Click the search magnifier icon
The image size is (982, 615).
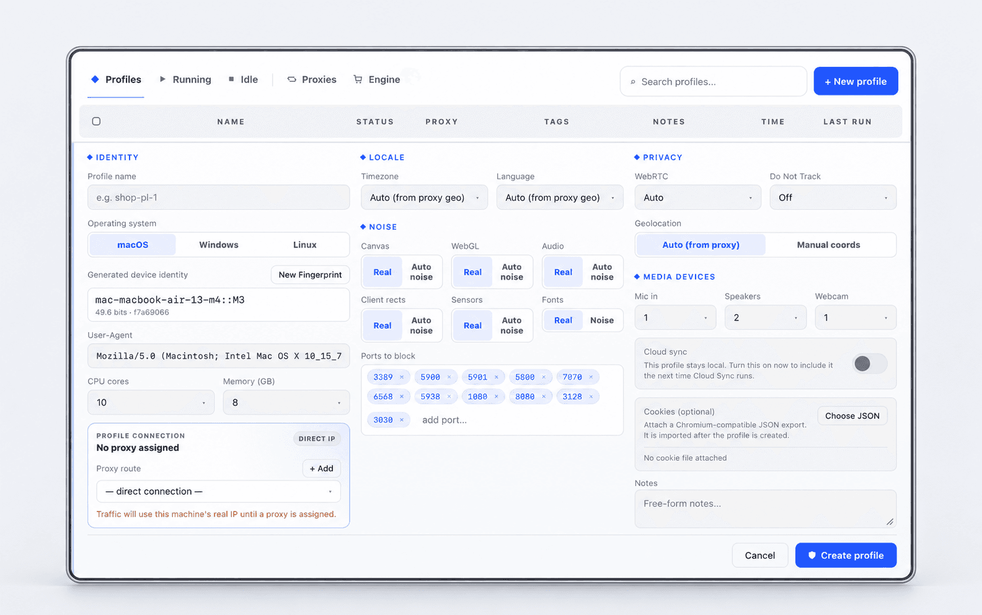tap(633, 82)
